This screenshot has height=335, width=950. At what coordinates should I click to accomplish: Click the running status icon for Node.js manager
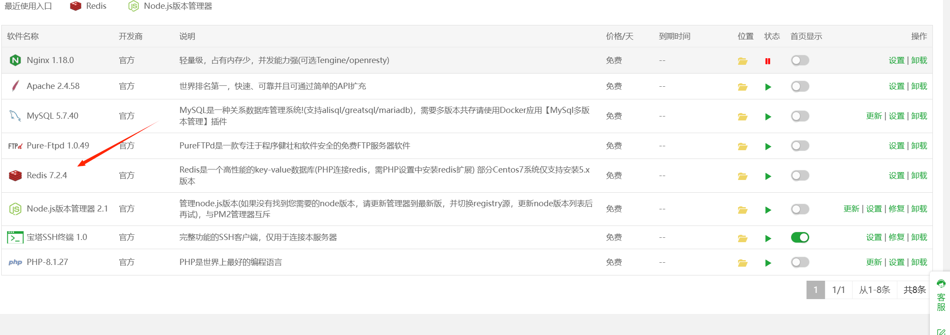768,210
